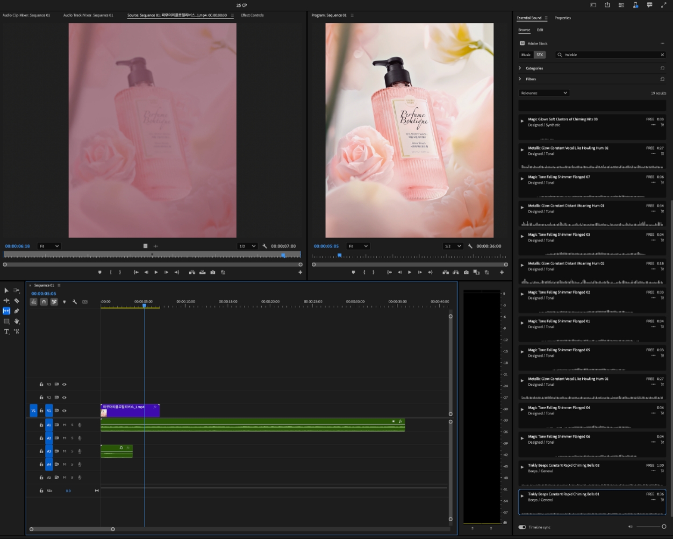Toggle V3 track output eye

64,384
